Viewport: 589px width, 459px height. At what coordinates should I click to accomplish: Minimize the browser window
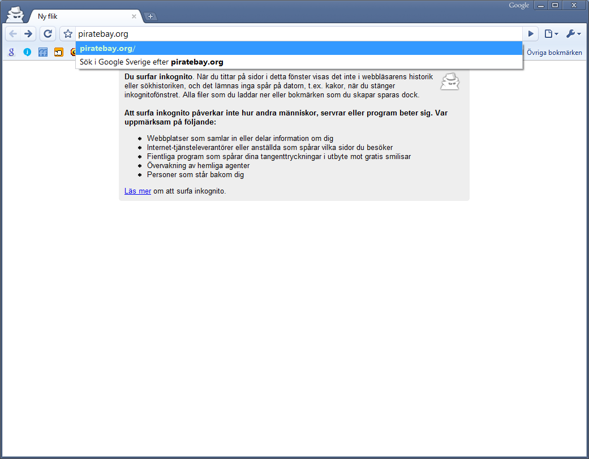(541, 5)
